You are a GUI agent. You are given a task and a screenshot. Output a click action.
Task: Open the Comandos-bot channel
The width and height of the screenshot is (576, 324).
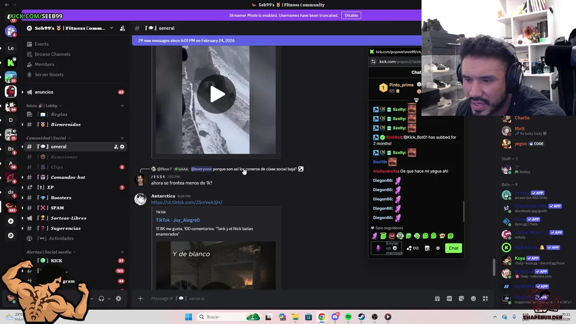pos(67,177)
